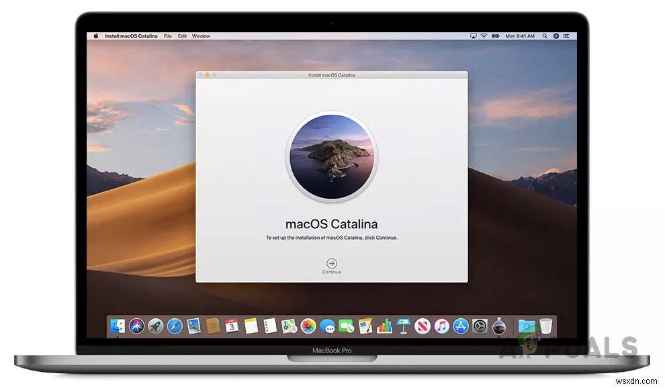Open the Edit menu
The image size is (665, 388).
click(182, 36)
